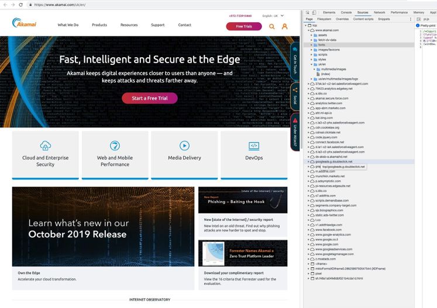437x308 pixels.
Task: Click the Free Trials button
Action: click(244, 26)
